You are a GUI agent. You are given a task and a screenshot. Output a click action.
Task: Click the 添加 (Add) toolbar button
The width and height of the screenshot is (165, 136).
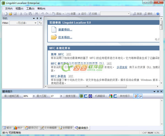[57, 14]
